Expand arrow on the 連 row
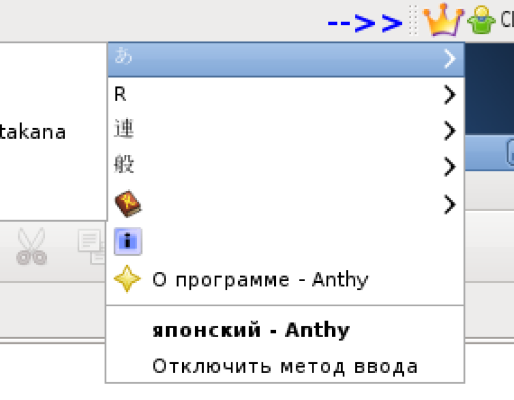The height and width of the screenshot is (400, 514). point(450,130)
